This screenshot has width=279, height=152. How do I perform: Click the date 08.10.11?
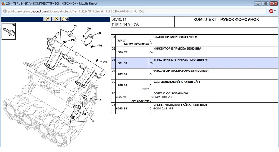coord(119,20)
